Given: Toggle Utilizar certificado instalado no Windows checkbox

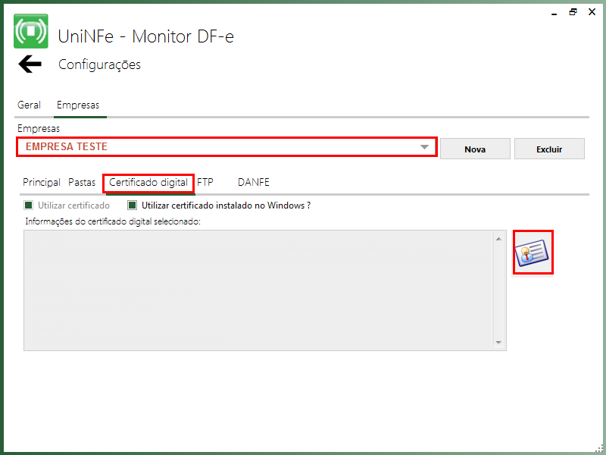Looking at the screenshot, I should pos(132,205).
